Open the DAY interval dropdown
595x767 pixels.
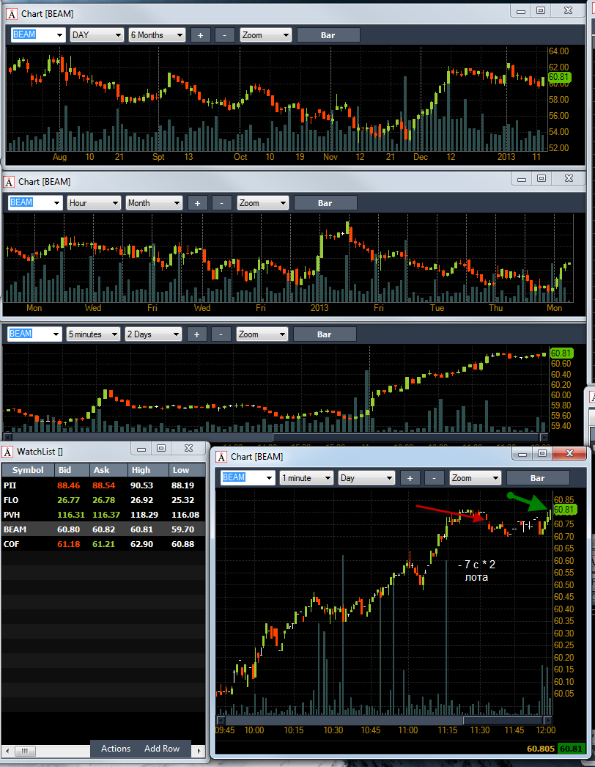pos(96,35)
